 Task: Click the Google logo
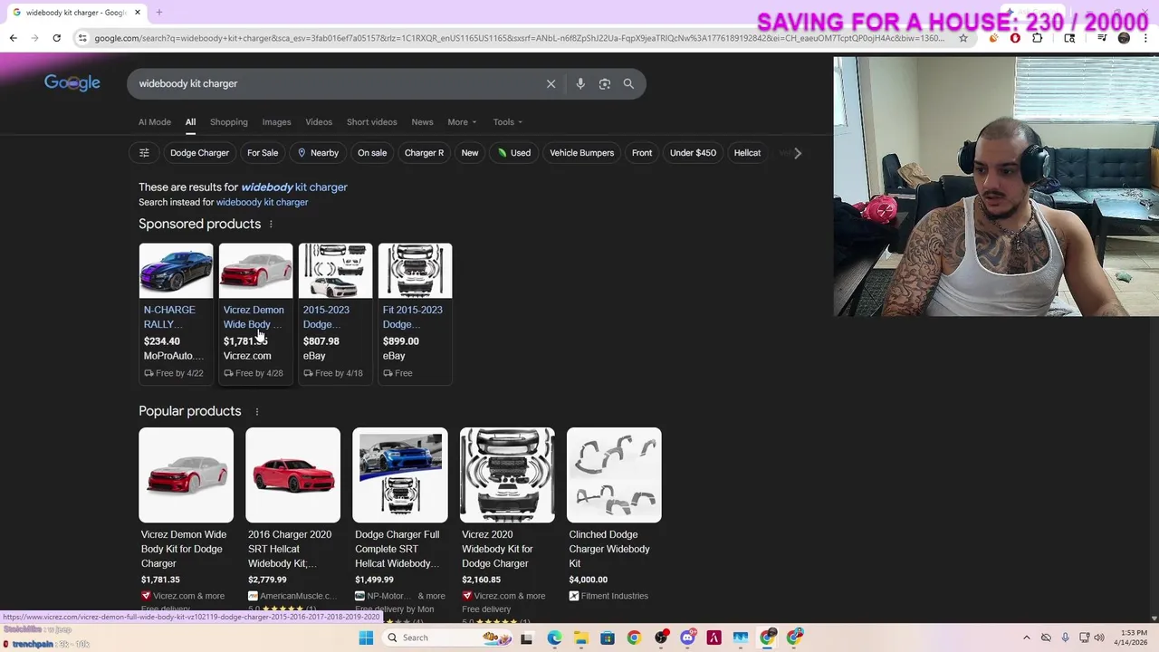[x=72, y=83]
